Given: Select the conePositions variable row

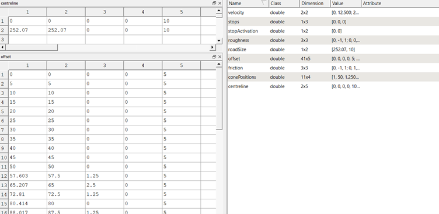Looking at the screenshot, I should [333, 77].
